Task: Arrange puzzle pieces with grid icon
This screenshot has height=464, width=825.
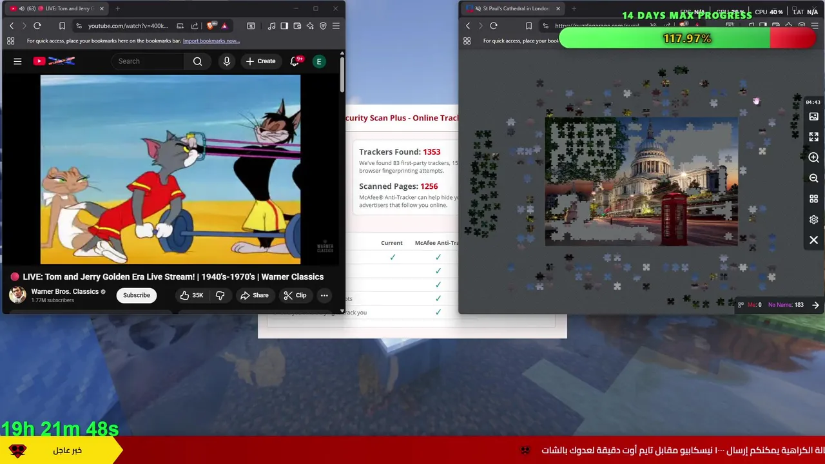Action: 813,199
